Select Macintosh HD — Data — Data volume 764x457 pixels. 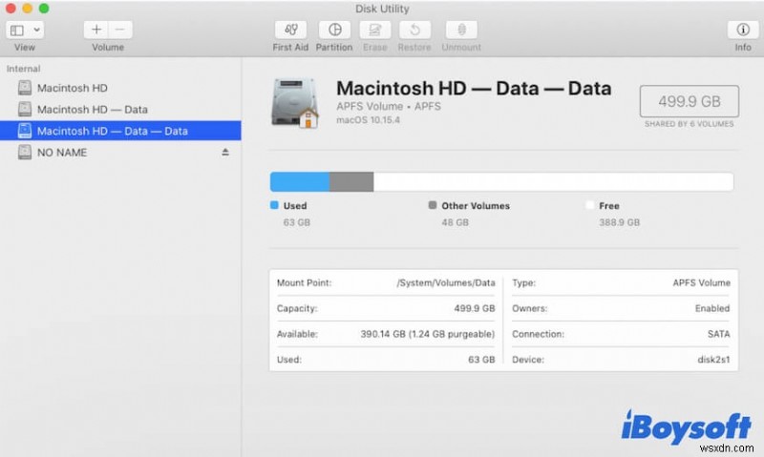pyautogui.click(x=120, y=131)
